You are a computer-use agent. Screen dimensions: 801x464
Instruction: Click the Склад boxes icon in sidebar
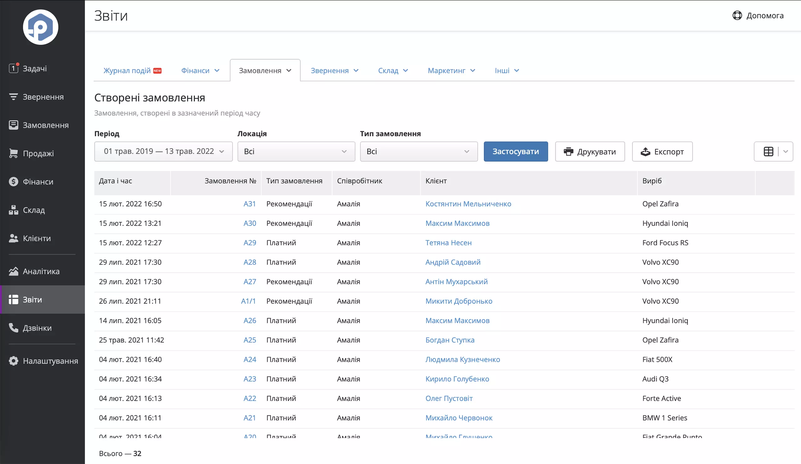coord(13,210)
